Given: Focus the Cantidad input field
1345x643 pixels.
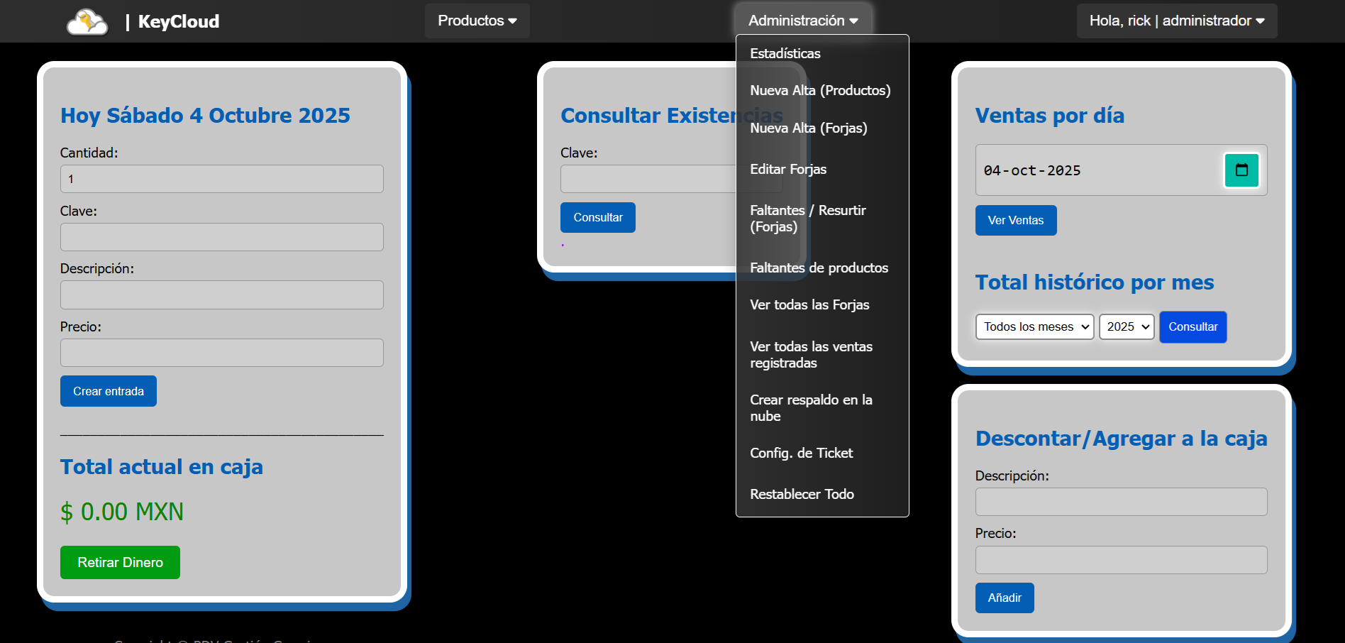Looking at the screenshot, I should pos(221,179).
